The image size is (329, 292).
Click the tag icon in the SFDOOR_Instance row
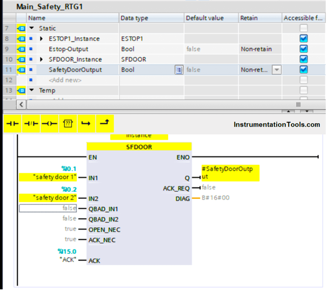21,59
